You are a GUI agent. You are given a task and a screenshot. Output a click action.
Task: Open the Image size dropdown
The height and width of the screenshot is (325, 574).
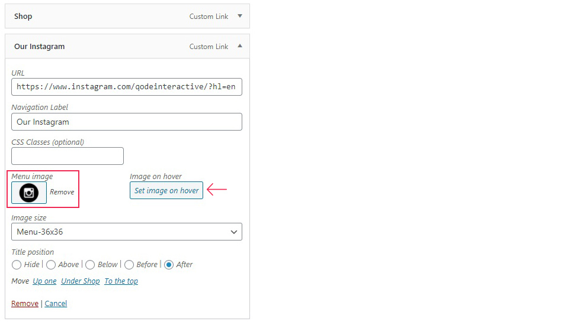(127, 232)
